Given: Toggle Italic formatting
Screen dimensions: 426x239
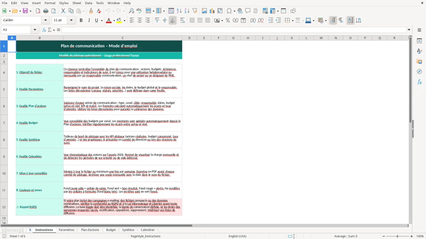Looking at the screenshot, I should coord(89,21).
